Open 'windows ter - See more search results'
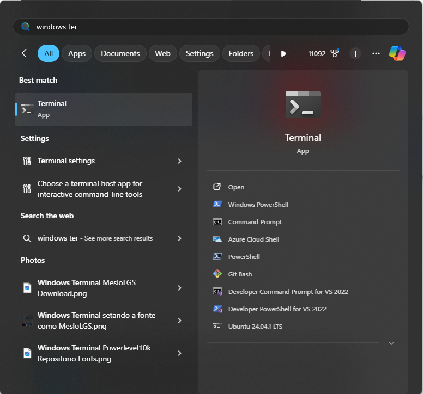423x394 pixels. tap(104, 238)
